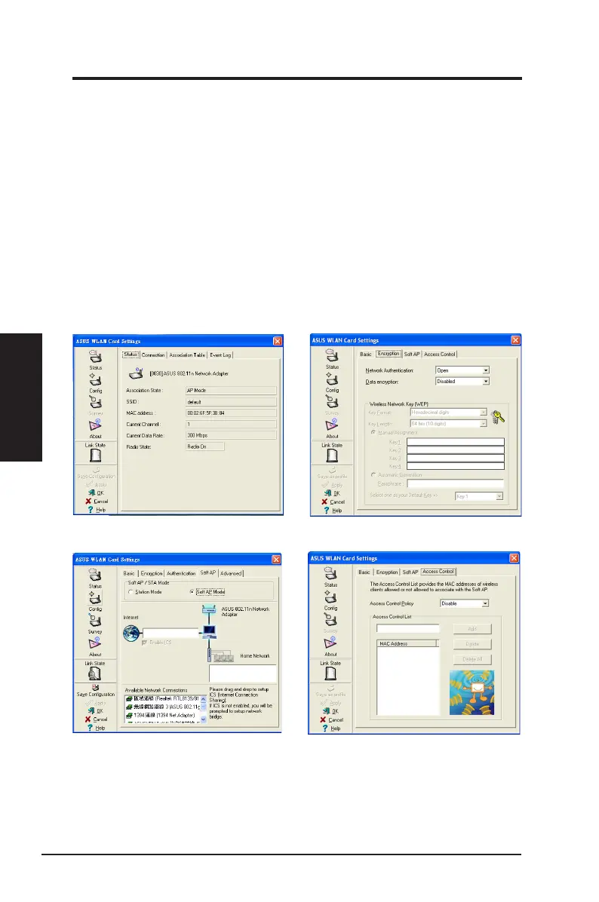
Task: Click Status sidebar icon in the Soft AP mode window
Action: point(95,575)
